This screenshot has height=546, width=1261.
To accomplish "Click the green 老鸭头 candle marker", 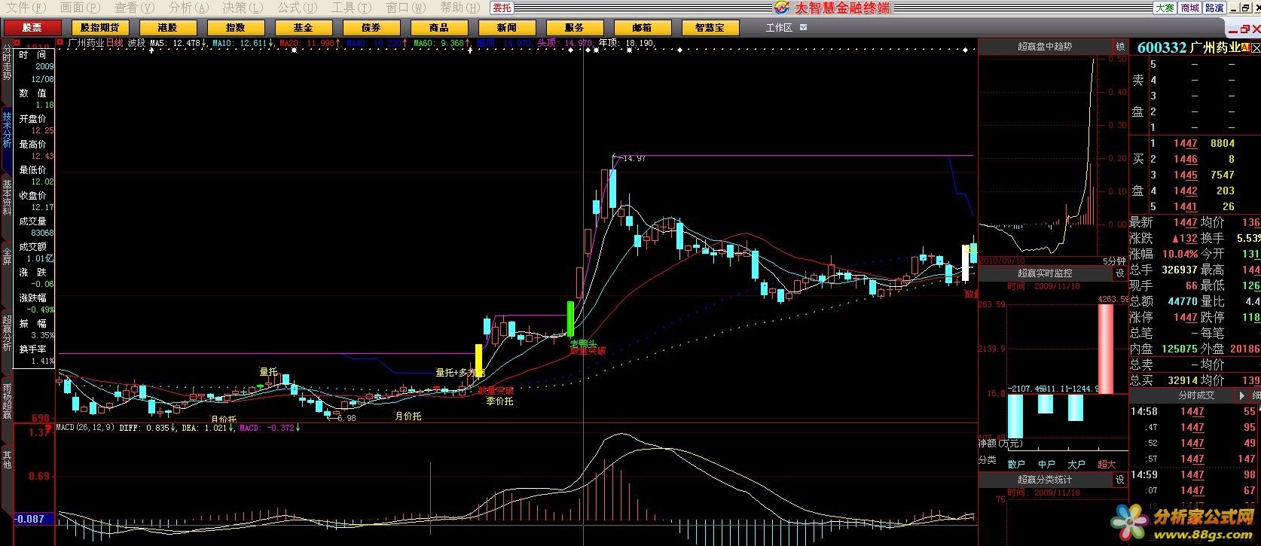I will coord(570,319).
